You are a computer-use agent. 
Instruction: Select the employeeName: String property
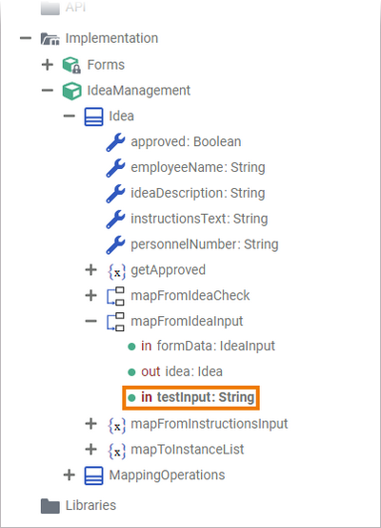pos(198,167)
